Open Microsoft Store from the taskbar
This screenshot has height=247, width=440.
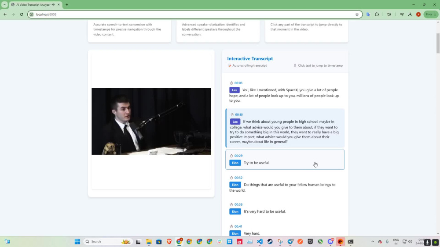pyautogui.click(x=159, y=242)
